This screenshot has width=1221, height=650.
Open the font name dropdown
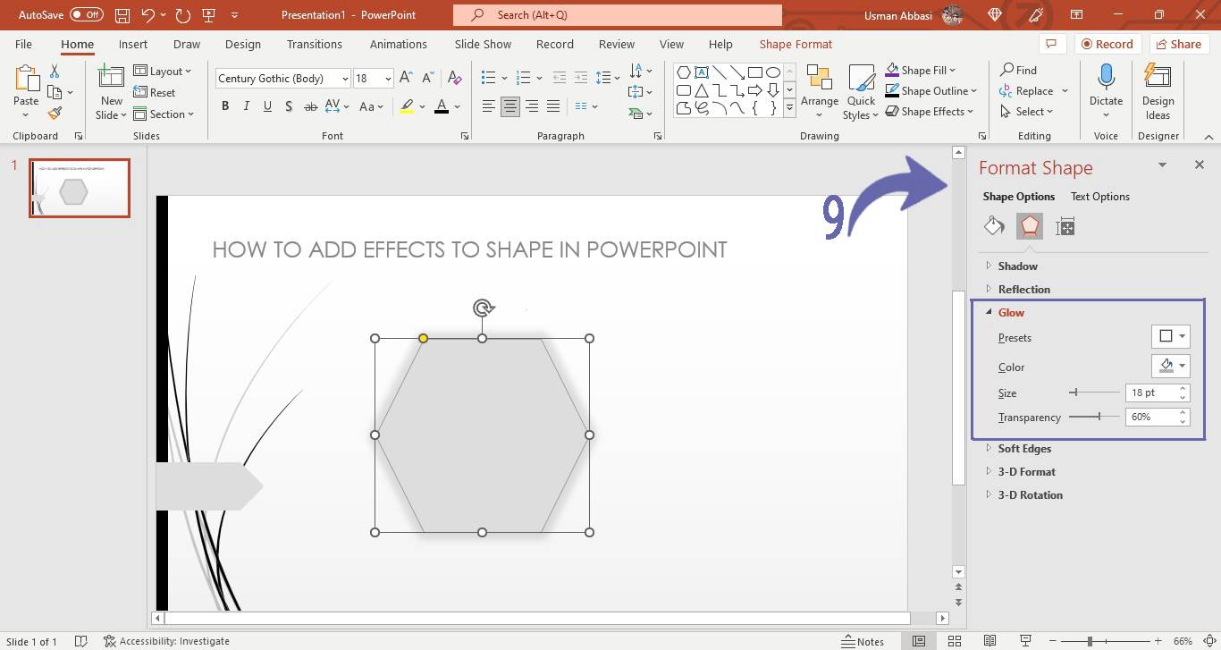(x=345, y=79)
